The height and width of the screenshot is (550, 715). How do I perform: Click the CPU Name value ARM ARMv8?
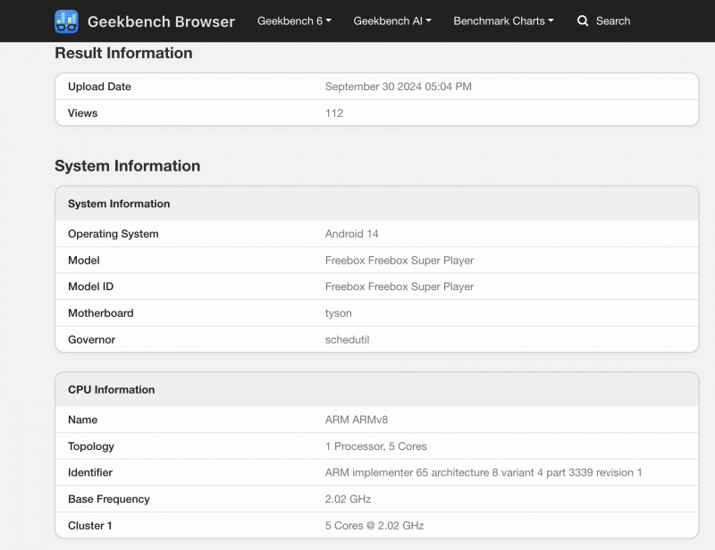coord(357,420)
